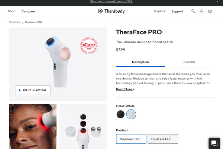Screen dimensions: 223x149
Task: Go to TheraFace breadcrumb link
Action: (x=15, y=22)
